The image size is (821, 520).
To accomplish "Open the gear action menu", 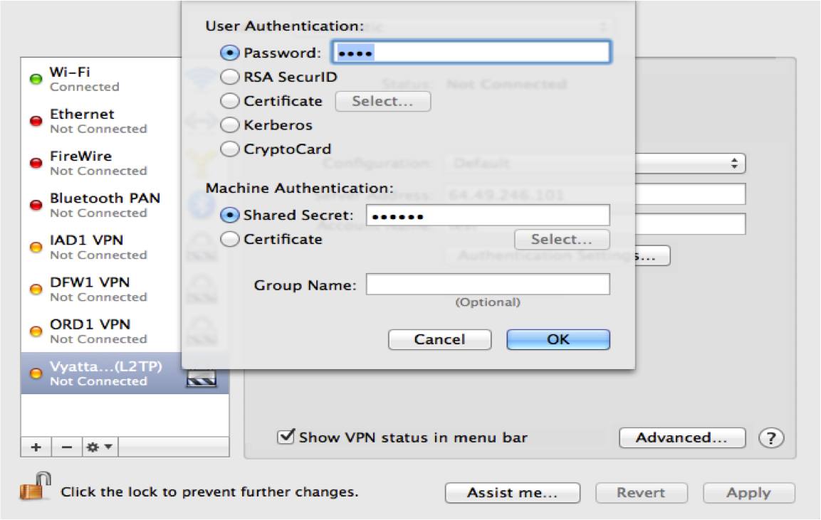I will coord(100,447).
